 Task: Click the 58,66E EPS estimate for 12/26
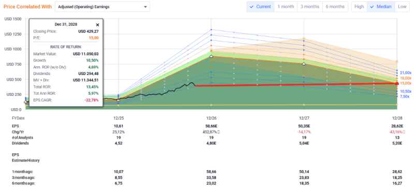point(211,126)
